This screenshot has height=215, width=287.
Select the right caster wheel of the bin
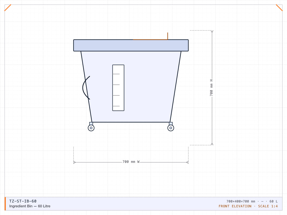(171, 128)
